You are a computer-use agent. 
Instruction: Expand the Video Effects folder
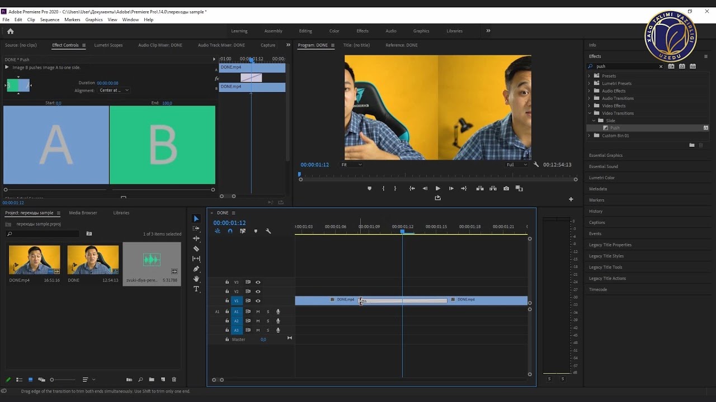589,106
